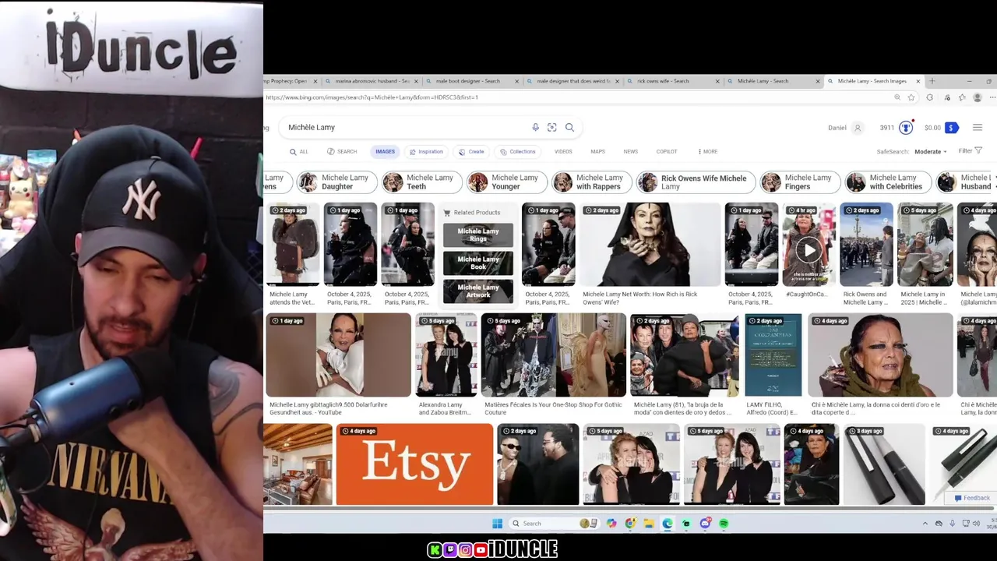This screenshot has height=561, width=997.
Task: Select 'Michele Lamy Teeth' suggestion chip
Action: pos(422,182)
